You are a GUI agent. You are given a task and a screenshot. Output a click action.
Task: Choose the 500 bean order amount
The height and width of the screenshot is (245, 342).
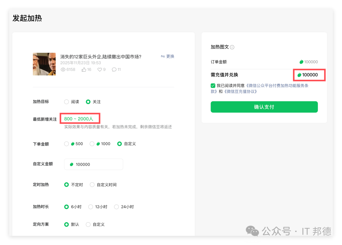click(66, 144)
